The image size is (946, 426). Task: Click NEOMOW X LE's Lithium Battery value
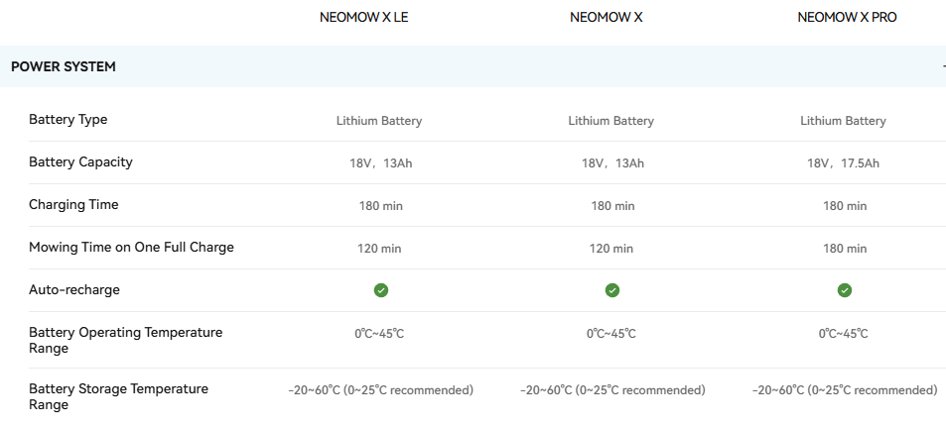pos(379,121)
